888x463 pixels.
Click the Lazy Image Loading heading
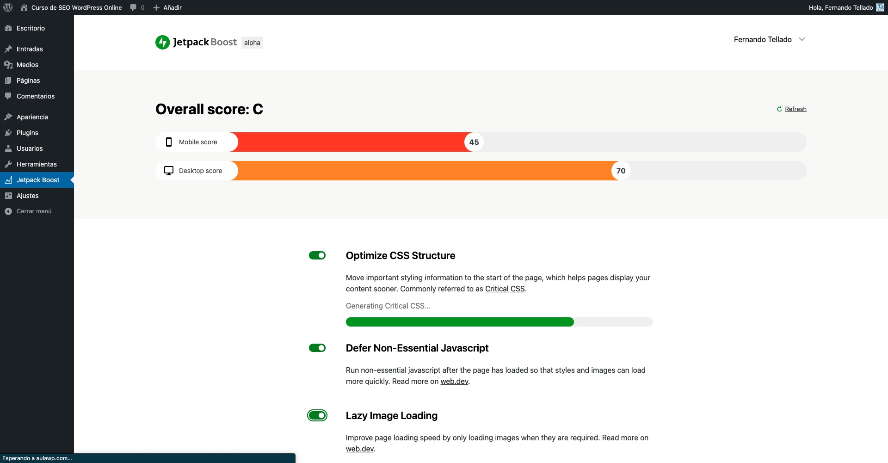[392, 415]
